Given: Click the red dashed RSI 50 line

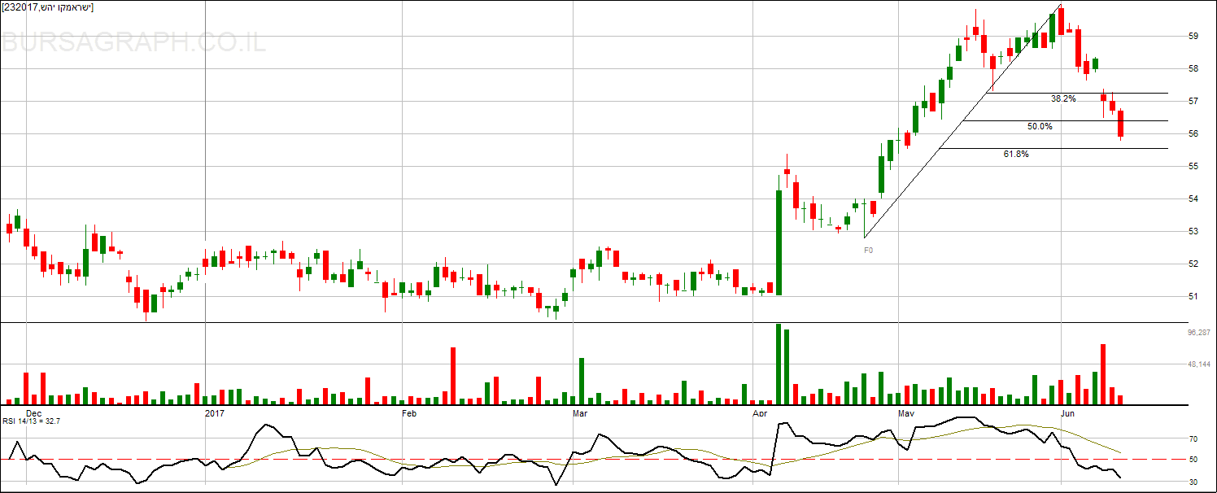Looking at the screenshot, I should pos(594,460).
